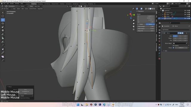This screenshot has height=107, width=191.
Task: Click the viewport Zoom icon
Action: [134, 20]
